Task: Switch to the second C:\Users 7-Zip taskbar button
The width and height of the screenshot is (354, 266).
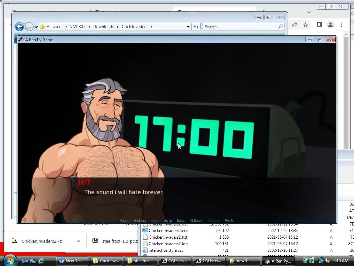Action: (x=209, y=261)
